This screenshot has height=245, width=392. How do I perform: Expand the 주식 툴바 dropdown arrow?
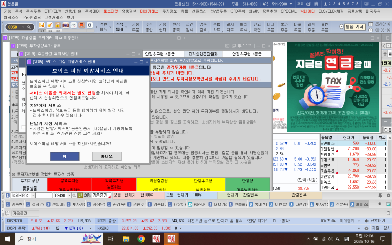coord(125,27)
